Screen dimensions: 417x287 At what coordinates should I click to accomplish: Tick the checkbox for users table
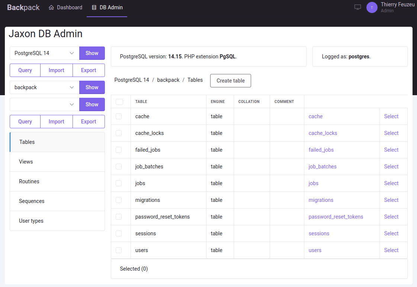[119, 250]
